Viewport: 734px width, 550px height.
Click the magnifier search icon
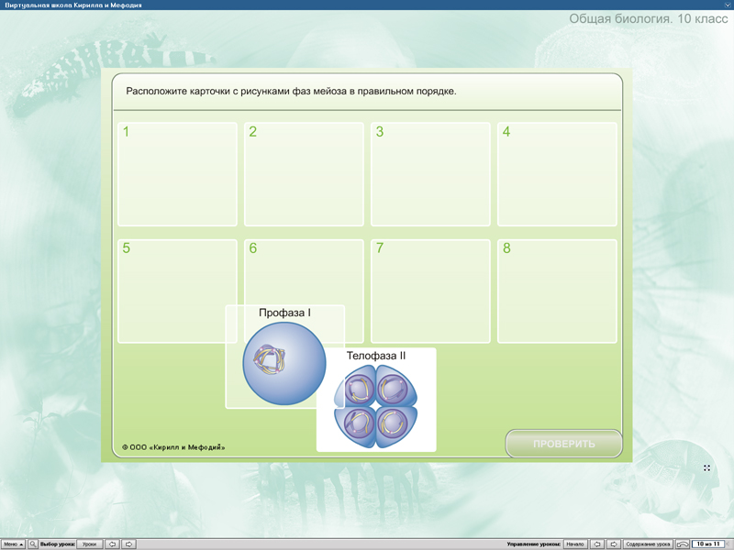(x=33, y=544)
